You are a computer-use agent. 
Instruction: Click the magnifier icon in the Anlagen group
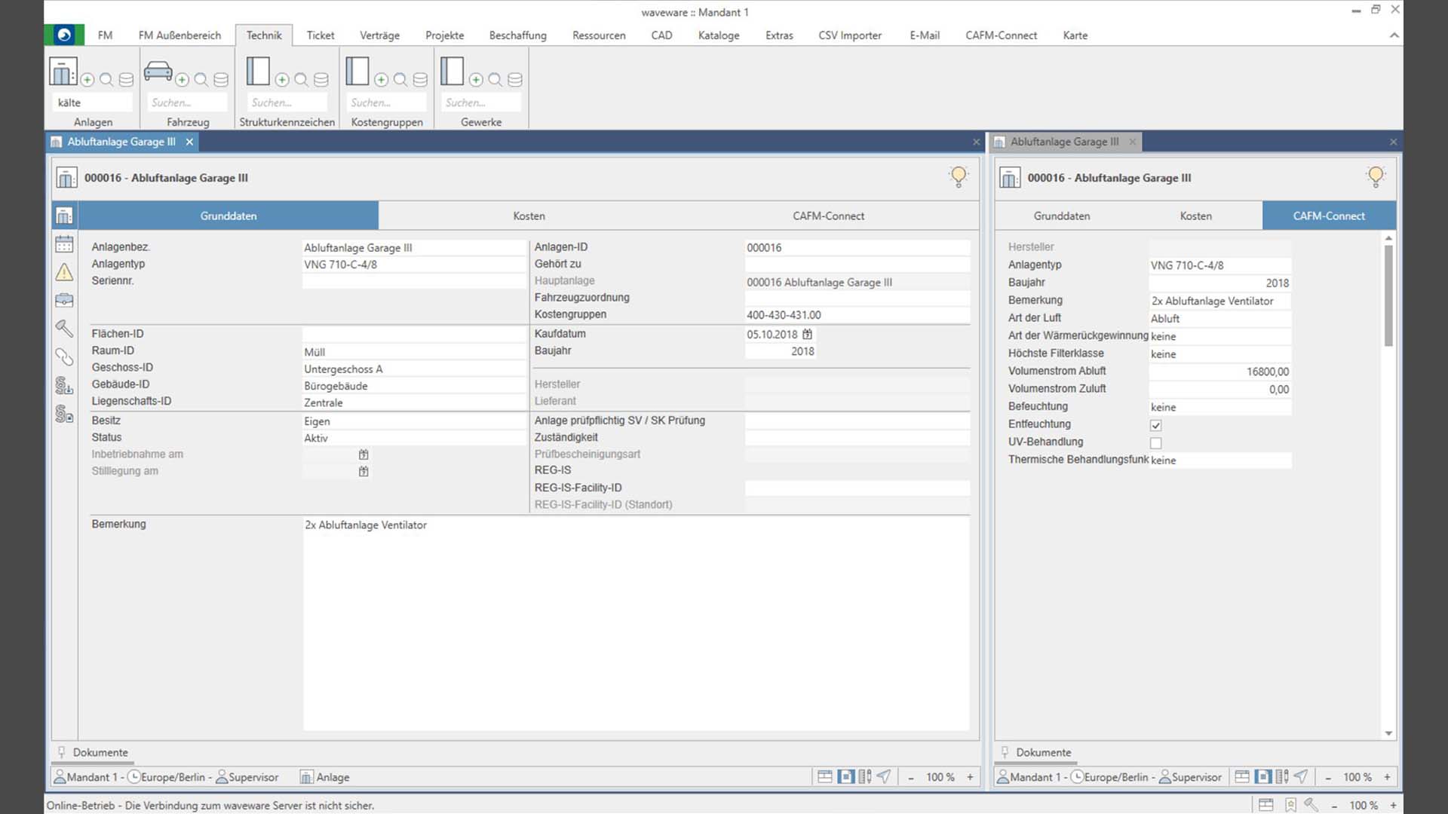[x=106, y=80]
